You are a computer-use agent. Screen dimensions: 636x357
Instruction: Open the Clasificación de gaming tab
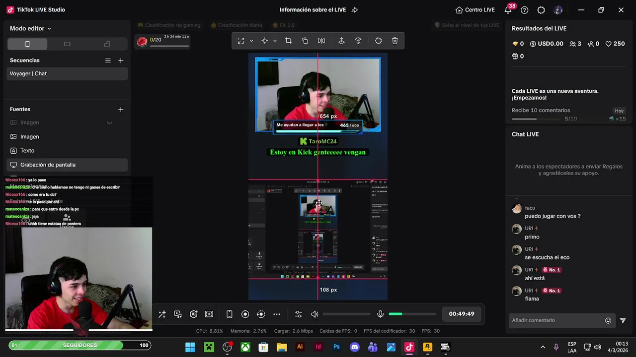coord(169,25)
